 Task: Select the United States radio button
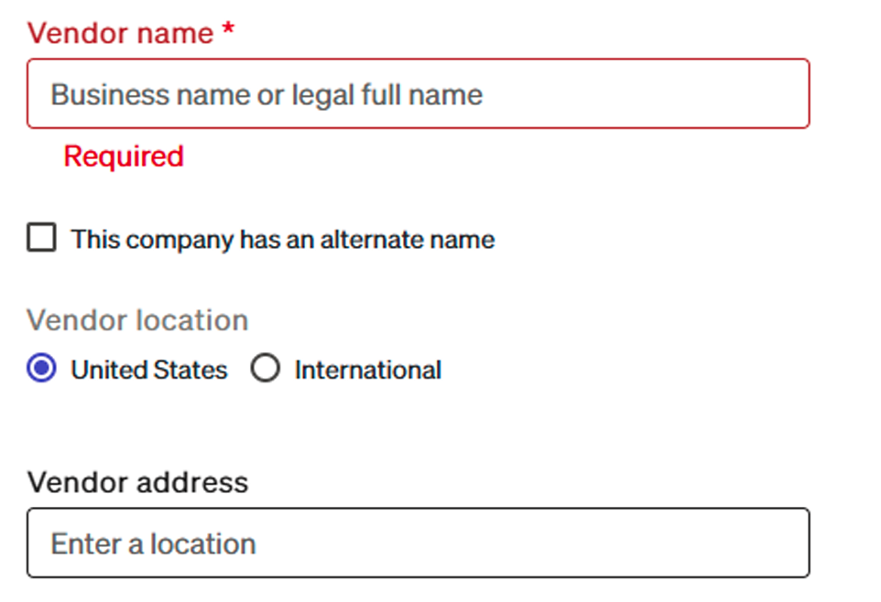[x=41, y=370]
